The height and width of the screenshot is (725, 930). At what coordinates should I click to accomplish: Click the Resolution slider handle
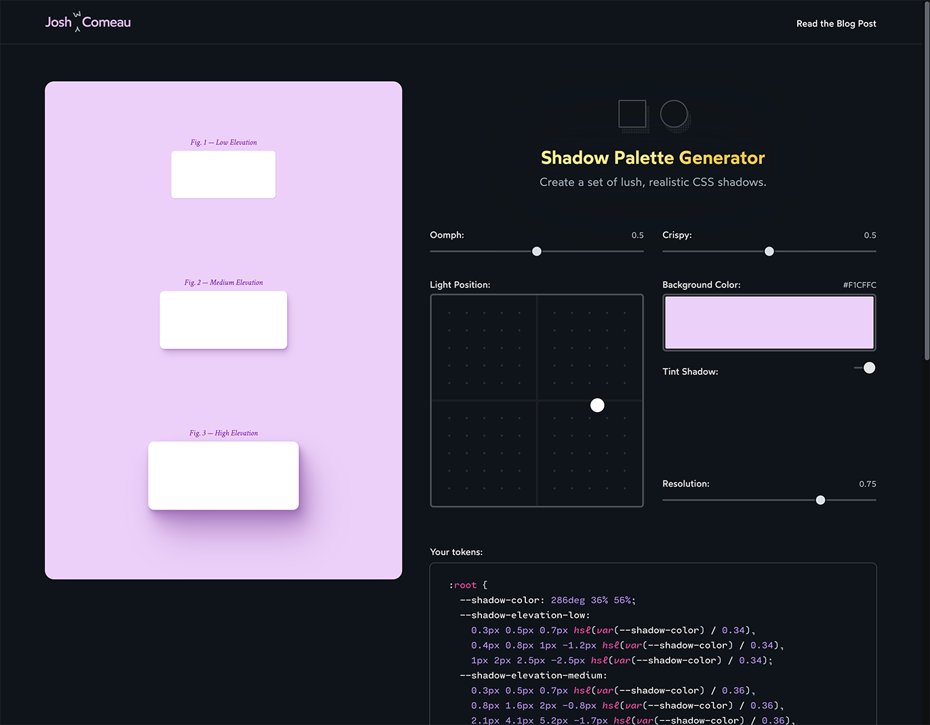[x=821, y=500]
